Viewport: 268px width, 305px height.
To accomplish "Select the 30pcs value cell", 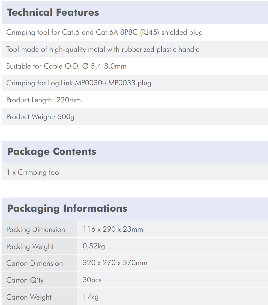I will tap(173, 280).
